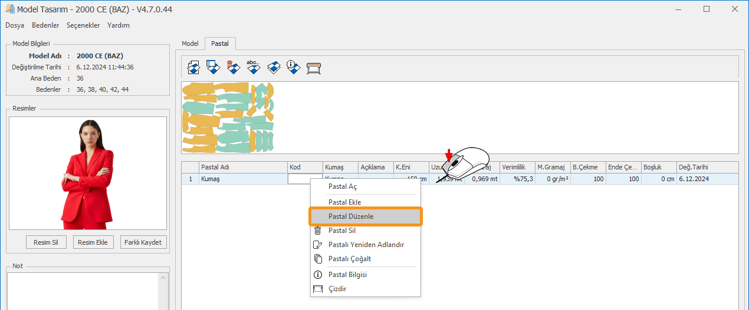Click the red trash delete marker toolbar icon
Screen dimensions: 749x310
coord(233,68)
